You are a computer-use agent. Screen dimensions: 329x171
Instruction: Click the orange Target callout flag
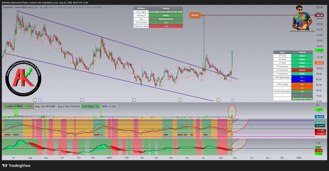[x=195, y=15]
